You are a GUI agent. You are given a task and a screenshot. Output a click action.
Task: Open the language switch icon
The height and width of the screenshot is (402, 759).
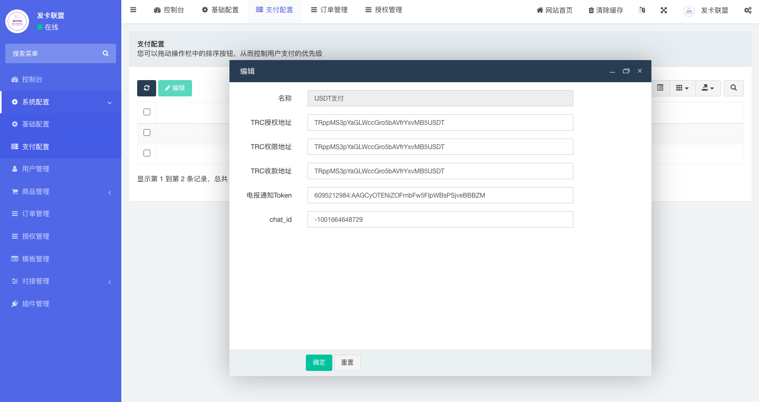point(642,11)
